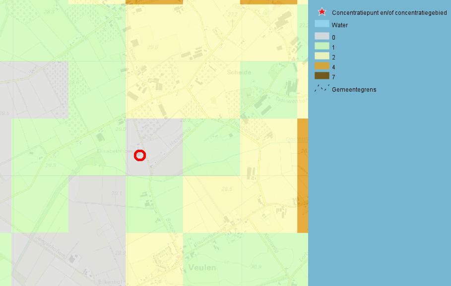Image resolution: width=451 pixels, height=286 pixels.
Task: Click the green swatch for value 1
Action: (322, 46)
